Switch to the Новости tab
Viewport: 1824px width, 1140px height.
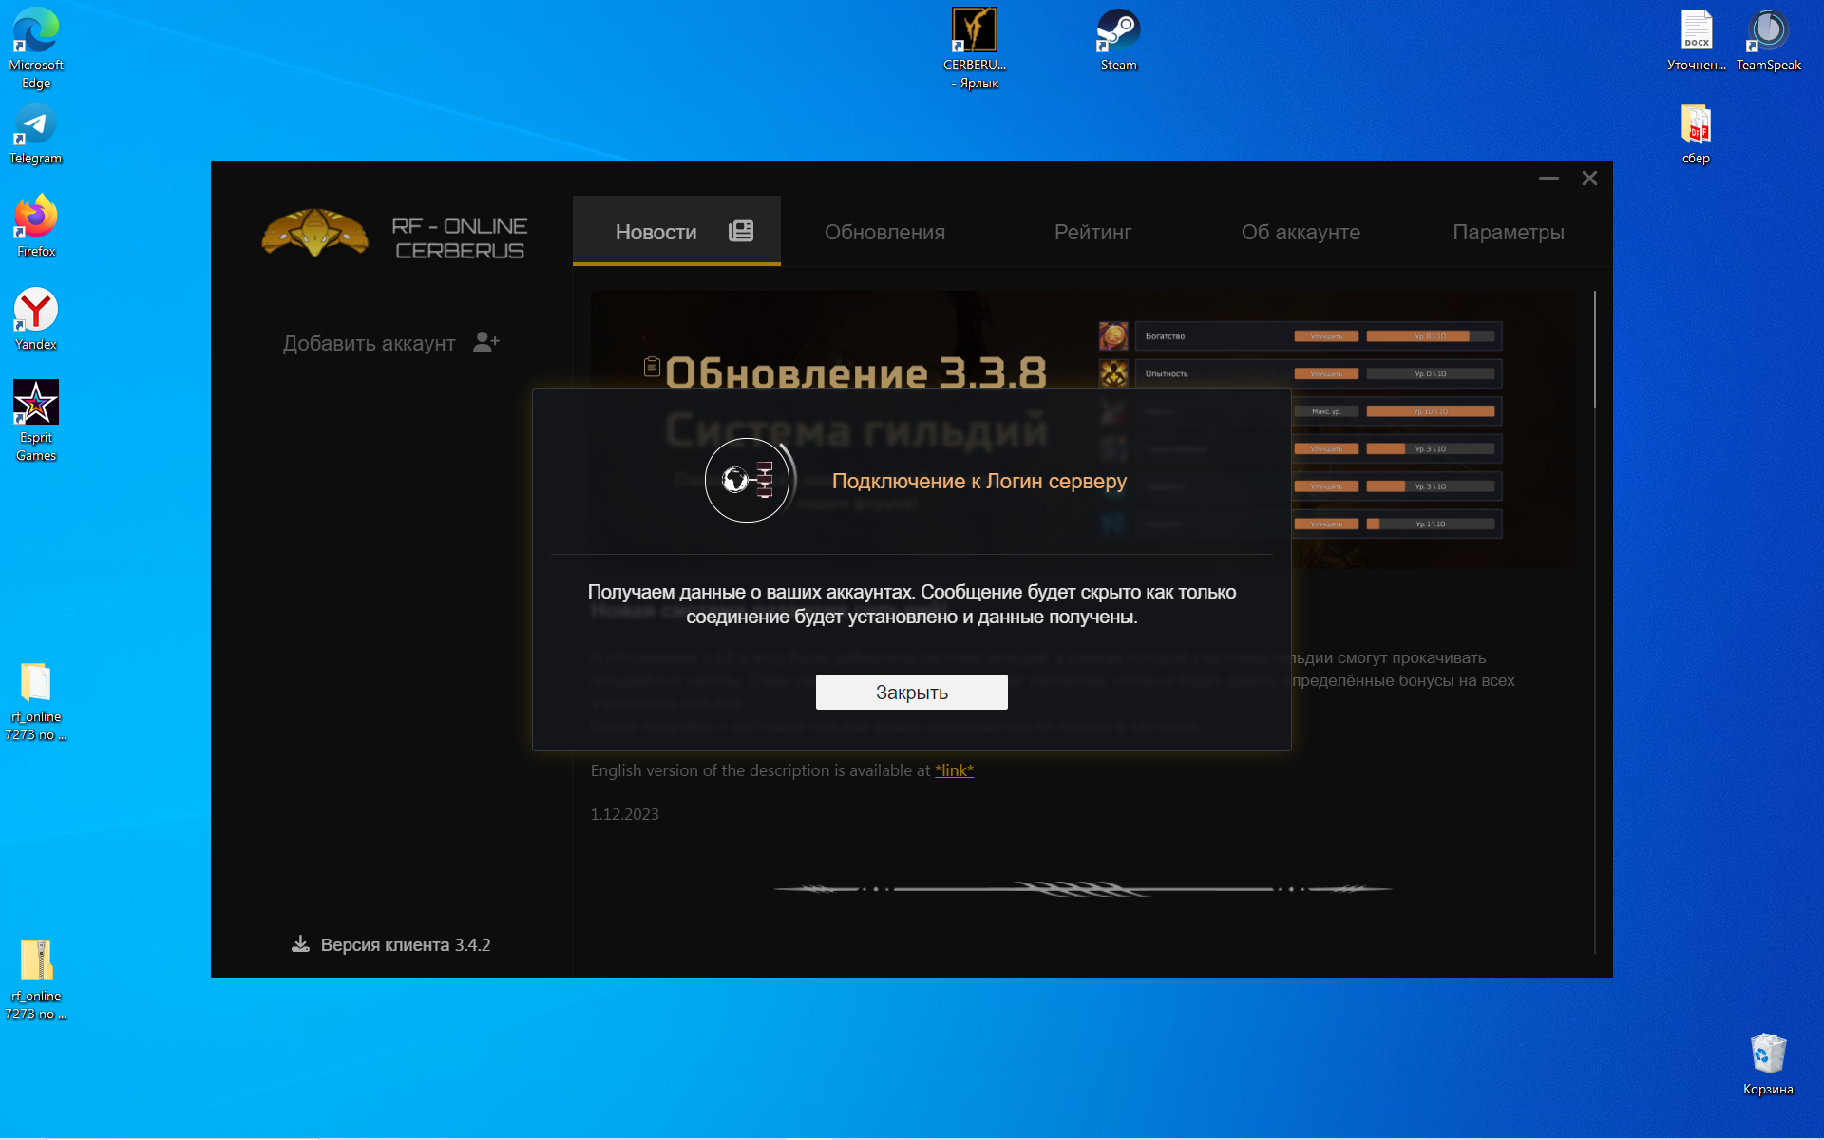tap(676, 231)
